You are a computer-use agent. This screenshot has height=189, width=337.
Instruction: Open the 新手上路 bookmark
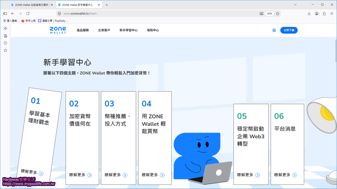point(28,21)
